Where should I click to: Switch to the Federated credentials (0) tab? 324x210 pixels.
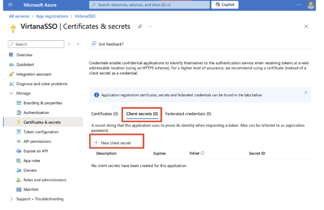tap(188, 114)
